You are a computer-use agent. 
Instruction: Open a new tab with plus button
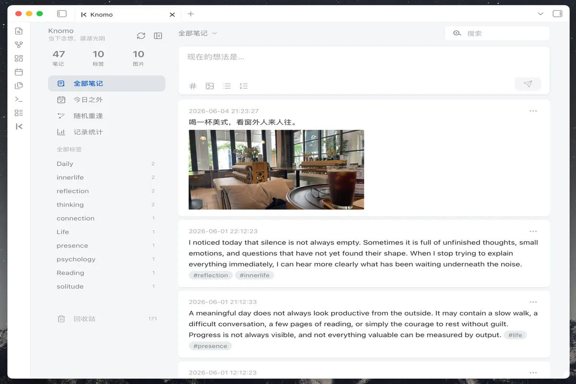click(x=191, y=14)
